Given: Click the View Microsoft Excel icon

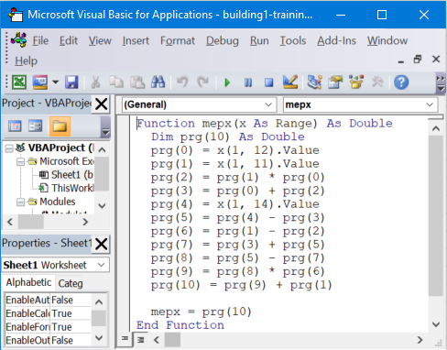Looking at the screenshot, I should point(19,82).
